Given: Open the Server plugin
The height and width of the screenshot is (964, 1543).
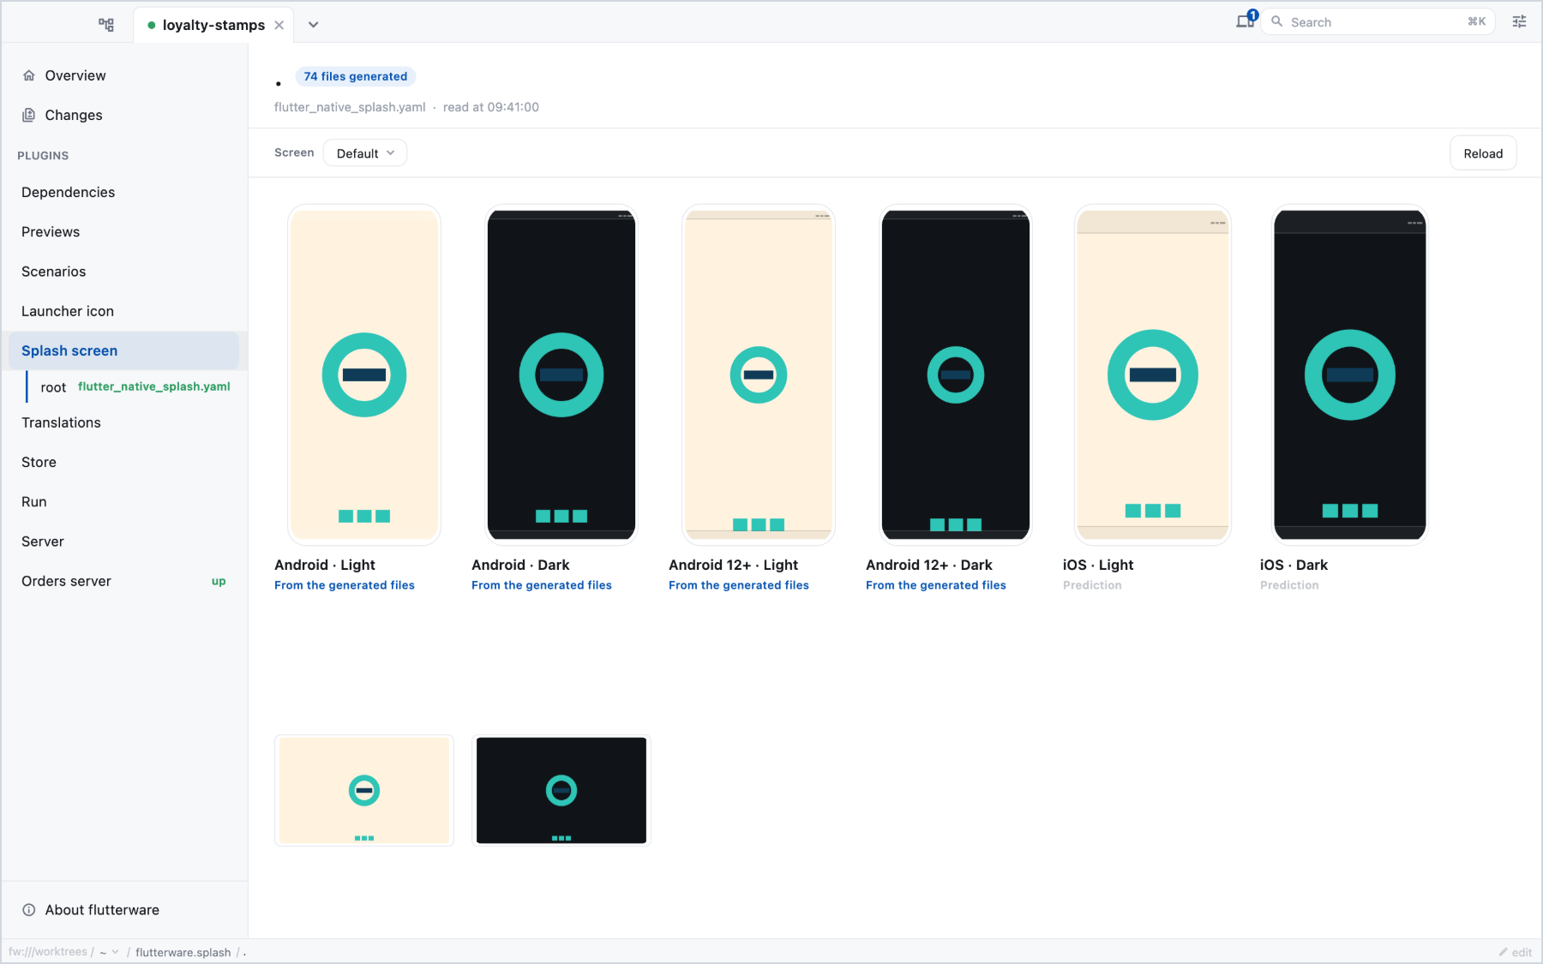Looking at the screenshot, I should [x=124, y=542].
